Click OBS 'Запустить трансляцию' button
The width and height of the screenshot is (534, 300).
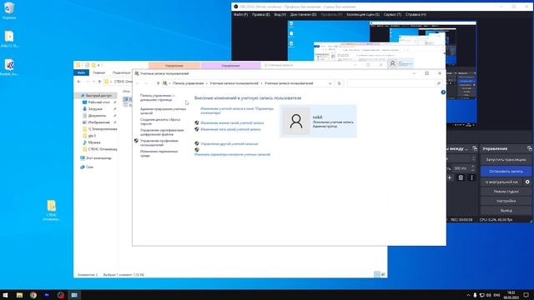click(x=506, y=159)
